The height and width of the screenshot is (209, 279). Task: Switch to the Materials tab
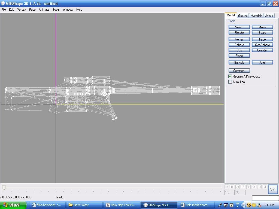256,16
